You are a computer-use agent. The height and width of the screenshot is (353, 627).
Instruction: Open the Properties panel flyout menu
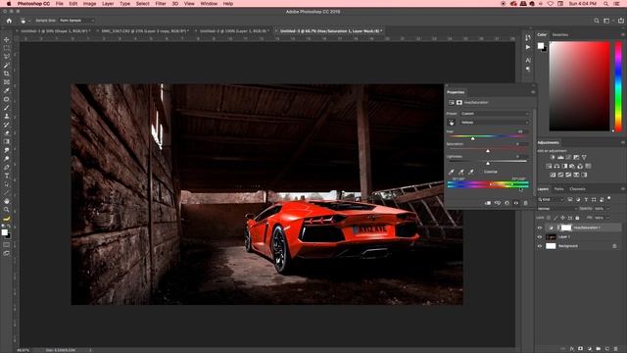point(533,92)
